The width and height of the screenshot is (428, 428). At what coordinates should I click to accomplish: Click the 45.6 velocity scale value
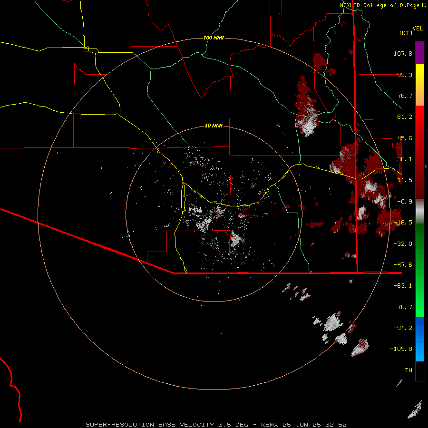click(405, 138)
